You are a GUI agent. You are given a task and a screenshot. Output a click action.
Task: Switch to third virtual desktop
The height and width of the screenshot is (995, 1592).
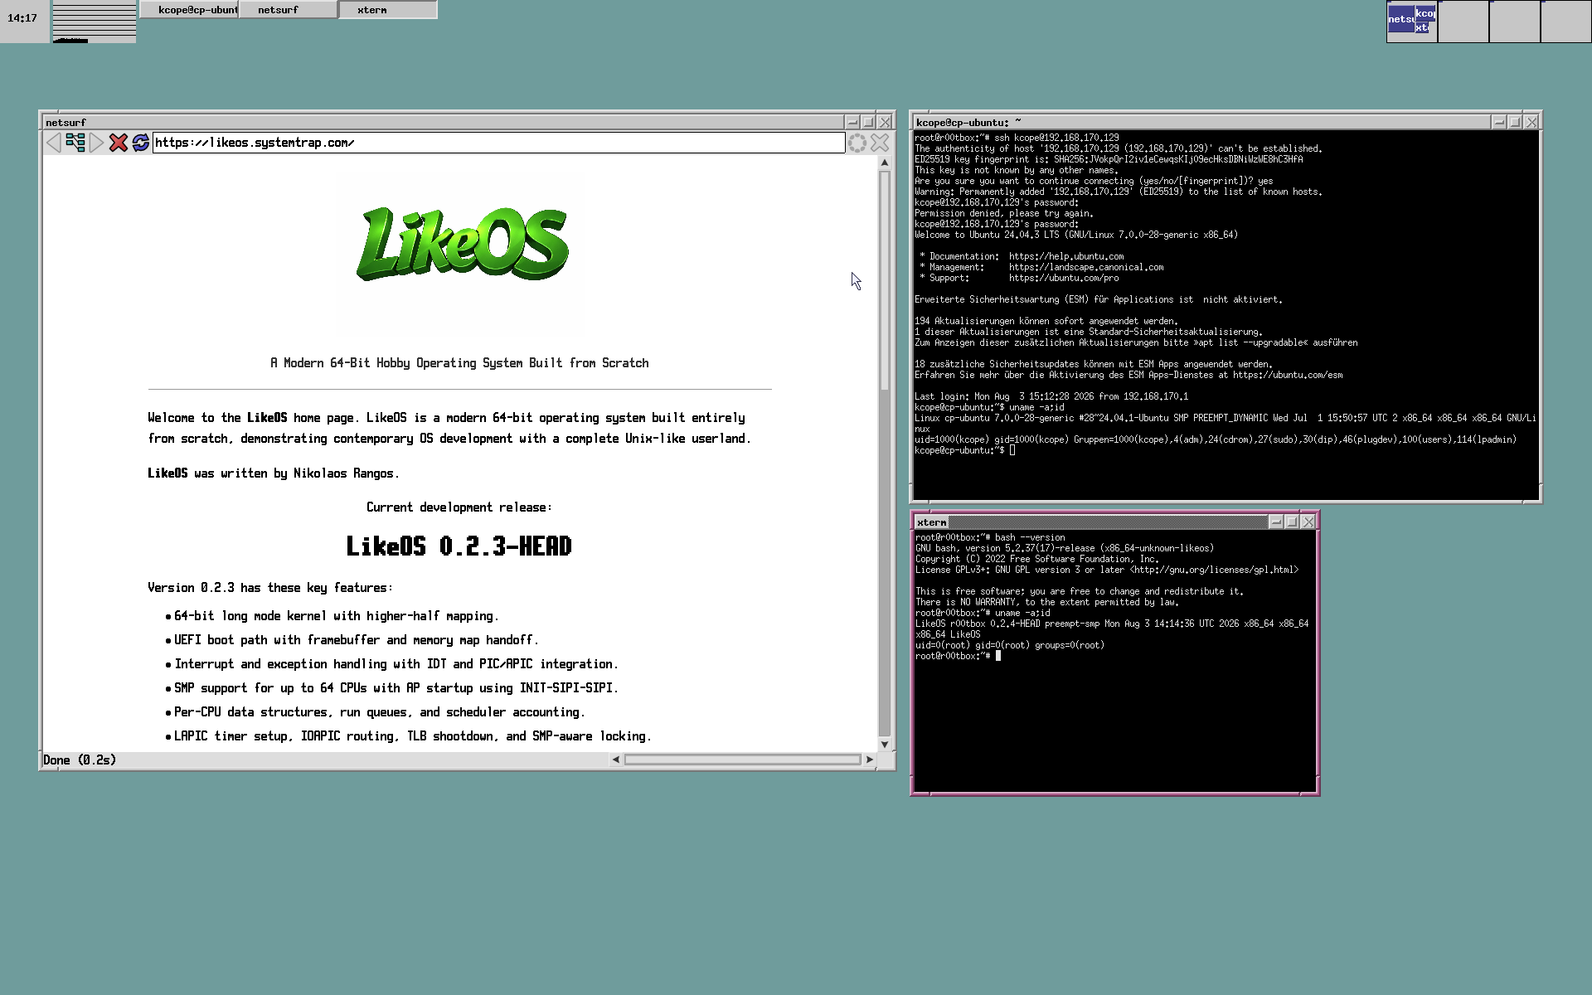click(1515, 22)
